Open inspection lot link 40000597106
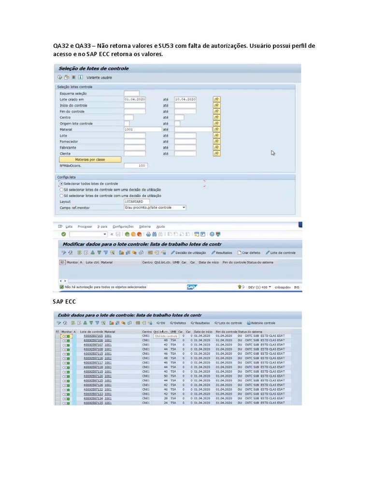The height and width of the screenshot is (495, 371). [x=93, y=340]
